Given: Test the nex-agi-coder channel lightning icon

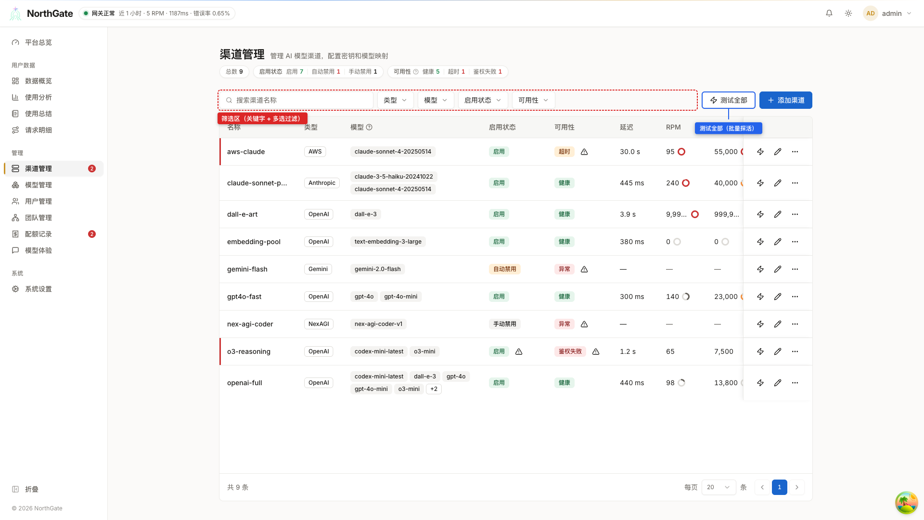Looking at the screenshot, I should pyautogui.click(x=760, y=324).
